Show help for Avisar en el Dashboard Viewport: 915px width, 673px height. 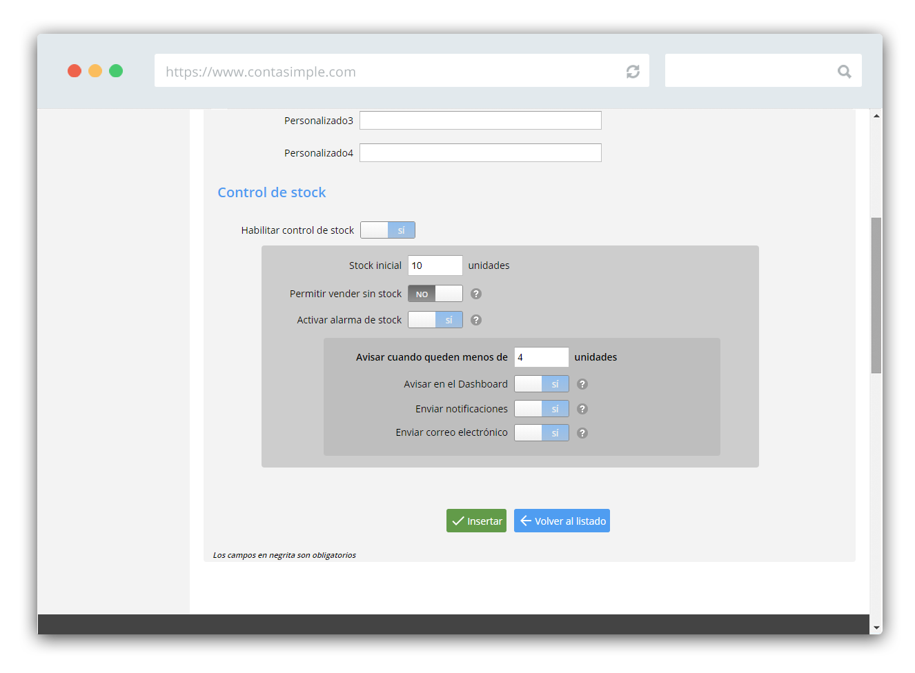pyautogui.click(x=582, y=384)
